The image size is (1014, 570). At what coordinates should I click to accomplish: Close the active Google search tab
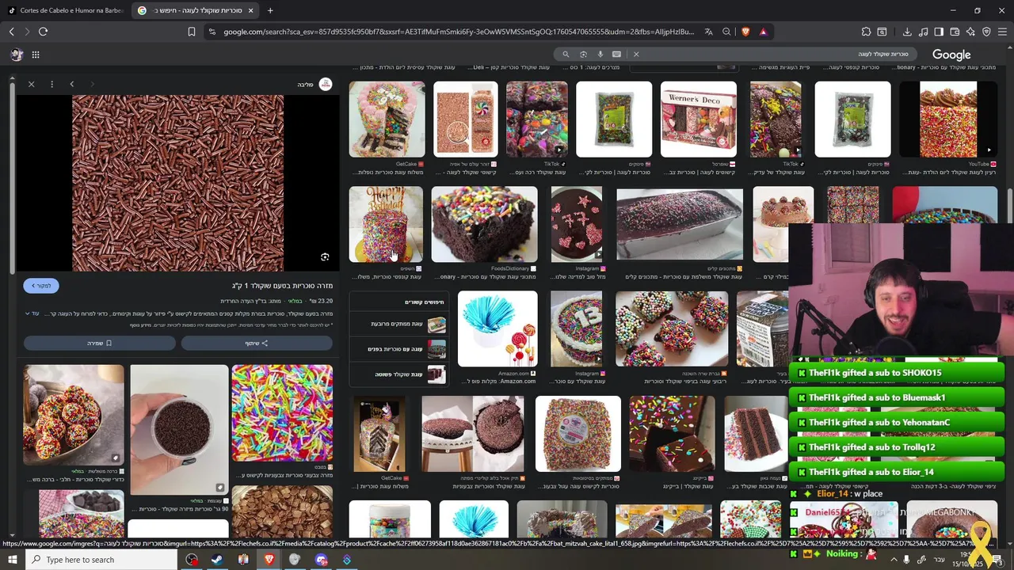tap(250, 10)
